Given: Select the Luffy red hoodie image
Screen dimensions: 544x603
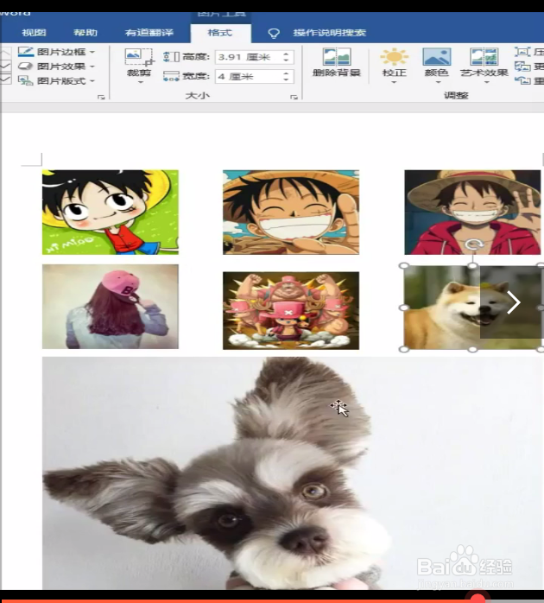Looking at the screenshot, I should [x=472, y=213].
